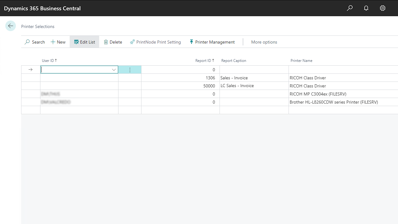Select the 'LC Sales - Invoice' caption cell
This screenshot has width=398, height=224.
(254, 86)
